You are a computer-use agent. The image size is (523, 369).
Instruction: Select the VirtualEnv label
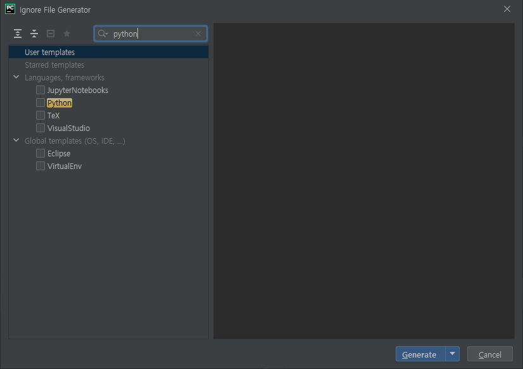65,166
